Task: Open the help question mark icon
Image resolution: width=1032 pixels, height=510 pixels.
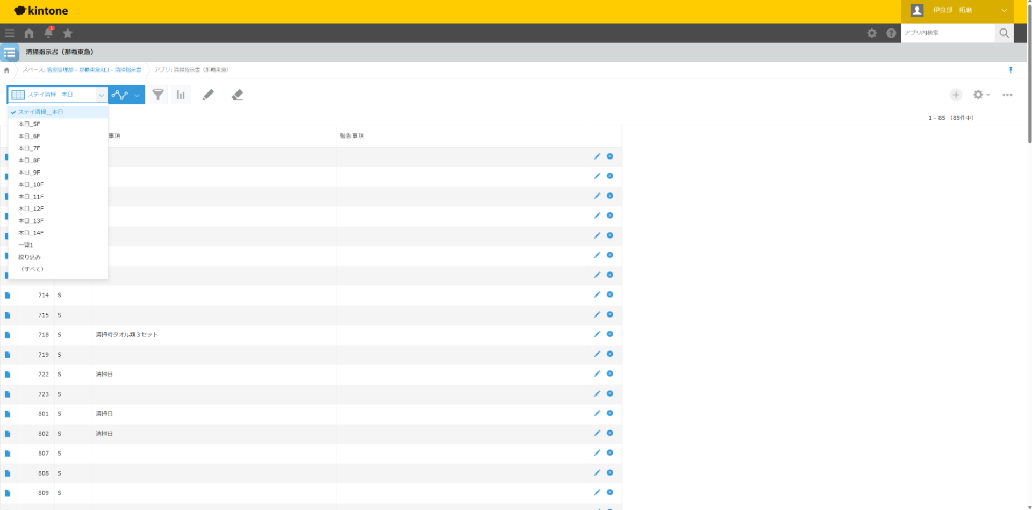Action: pos(891,33)
